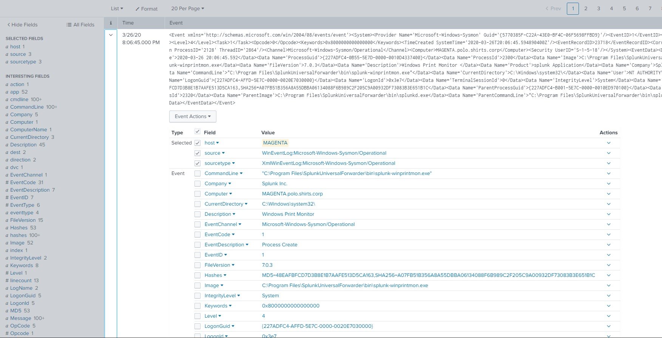The width and height of the screenshot is (662, 338).
Task: Check the Hashes field checkbox
Action: coord(197,275)
